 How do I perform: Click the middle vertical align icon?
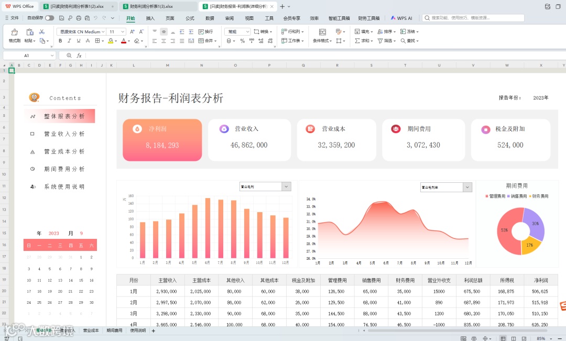(164, 32)
